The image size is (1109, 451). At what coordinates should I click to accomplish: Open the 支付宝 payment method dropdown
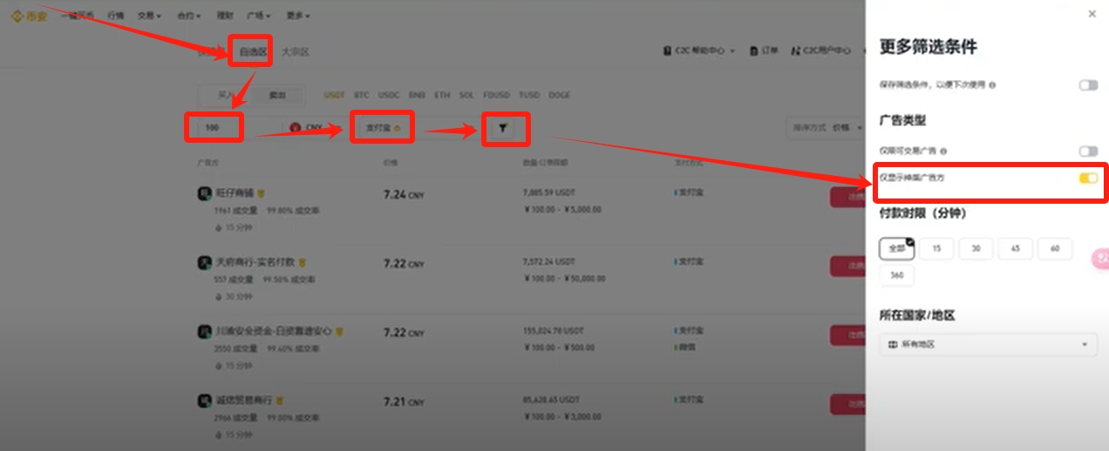tap(382, 128)
